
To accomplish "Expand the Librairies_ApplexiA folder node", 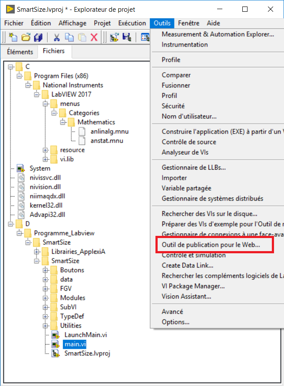I will [36, 252].
